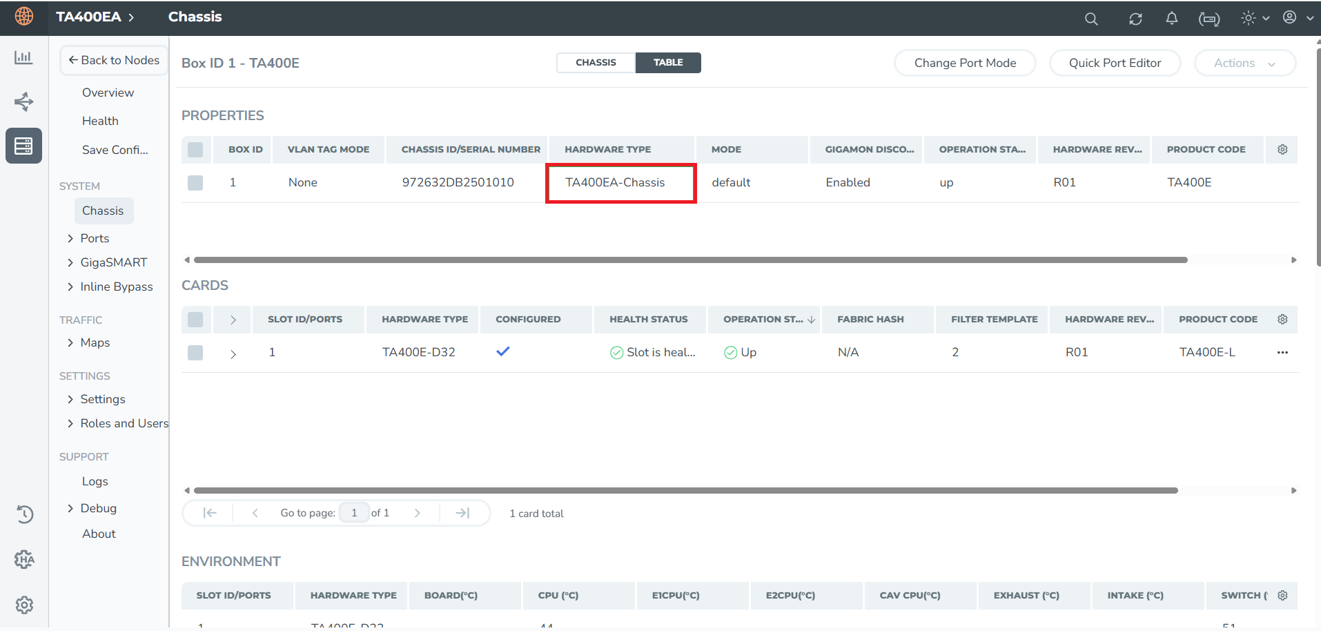Image resolution: width=1321 pixels, height=631 pixels.
Task: Select the inventory server sidebar icon
Action: [23, 146]
